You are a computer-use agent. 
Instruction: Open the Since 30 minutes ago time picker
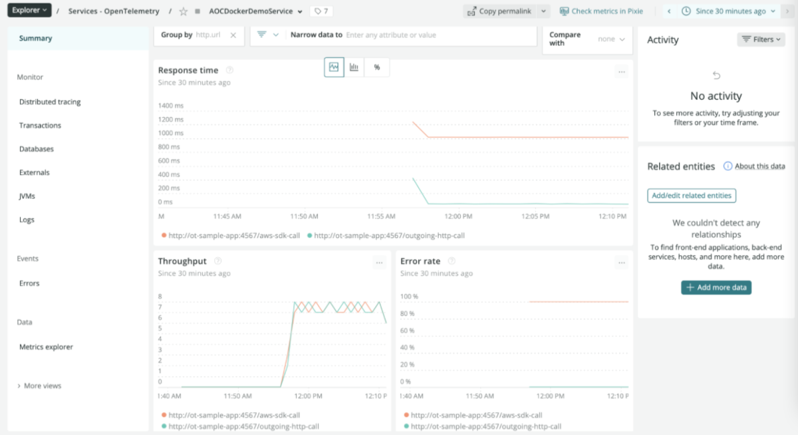(730, 11)
